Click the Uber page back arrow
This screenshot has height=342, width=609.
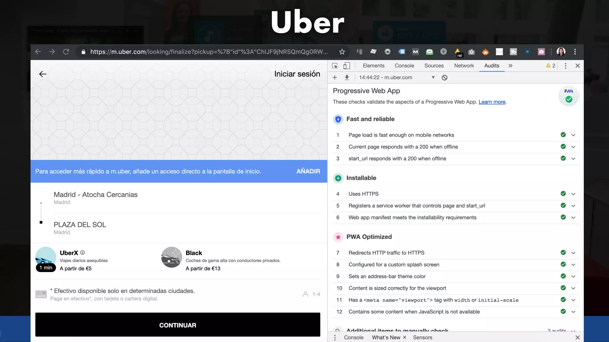tap(43, 74)
